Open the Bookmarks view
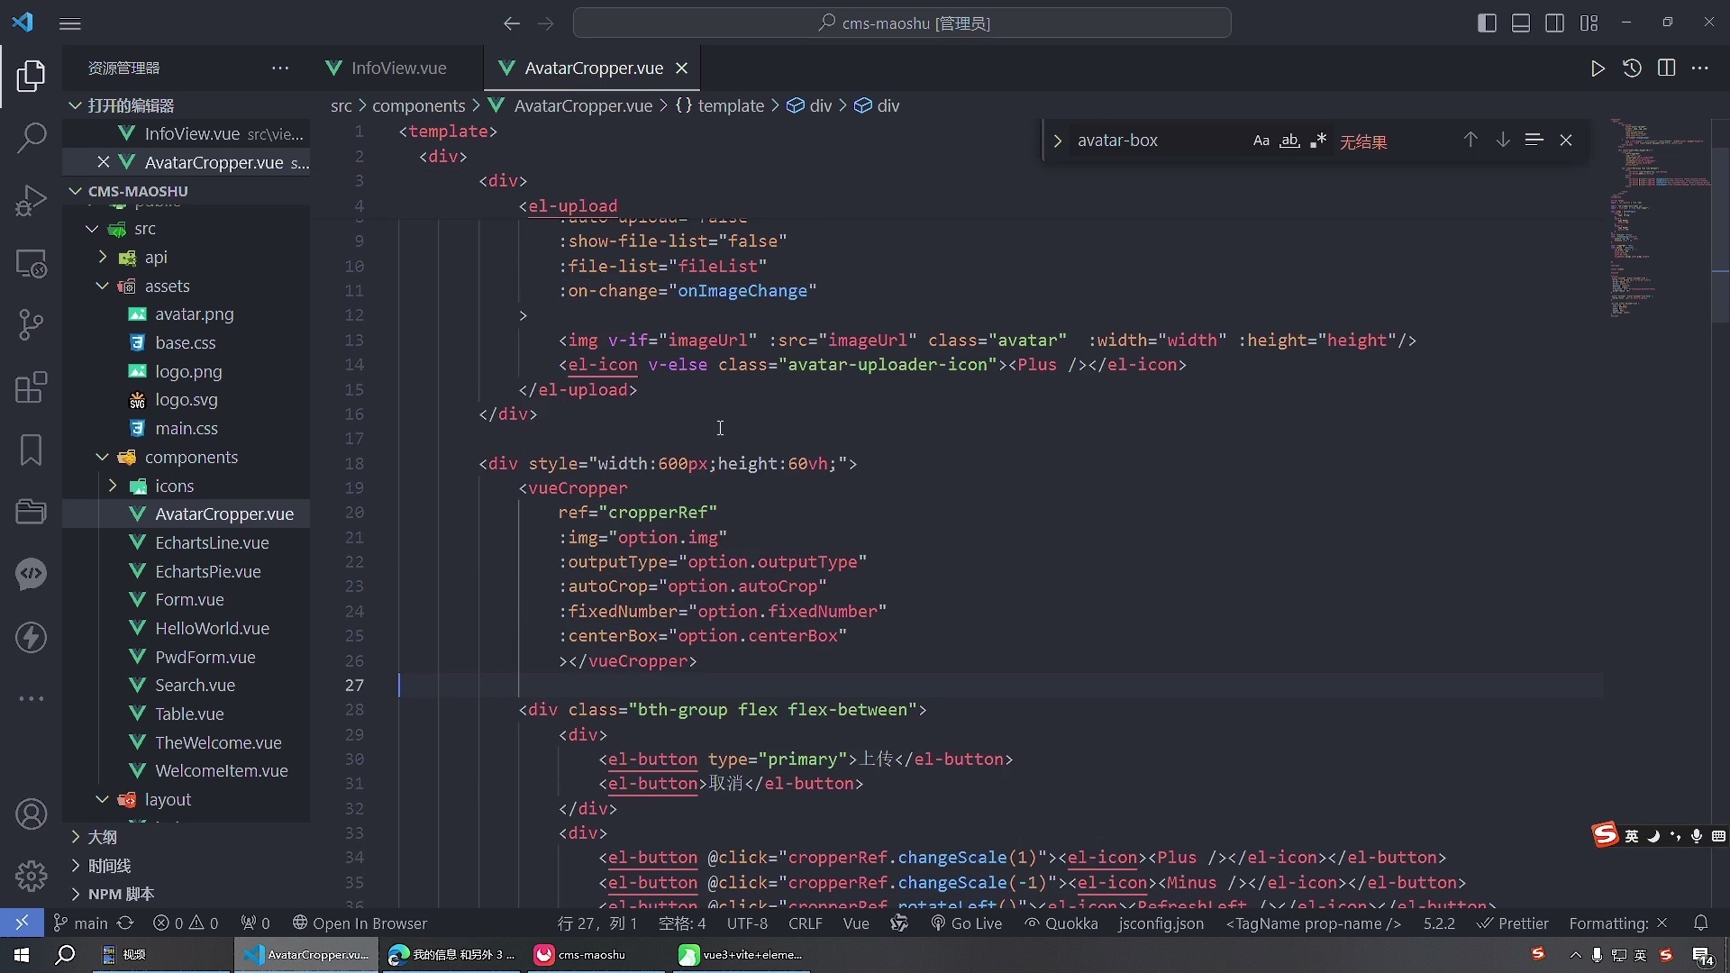The image size is (1730, 973). (x=32, y=450)
